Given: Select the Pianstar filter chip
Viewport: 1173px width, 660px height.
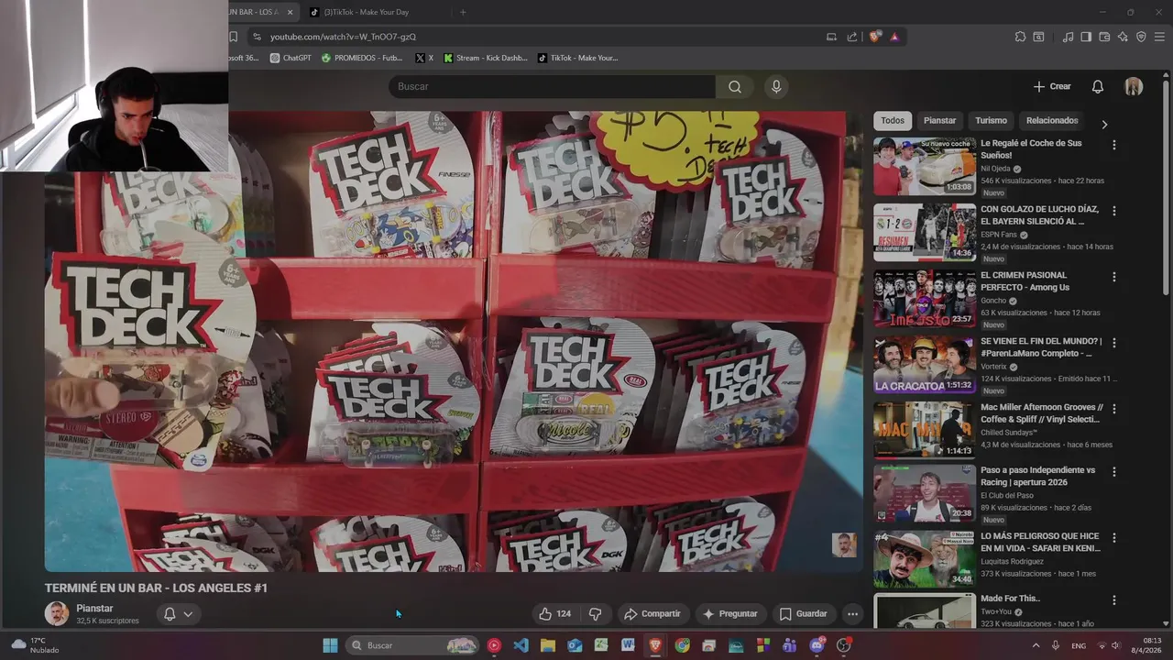Looking at the screenshot, I should 939,120.
